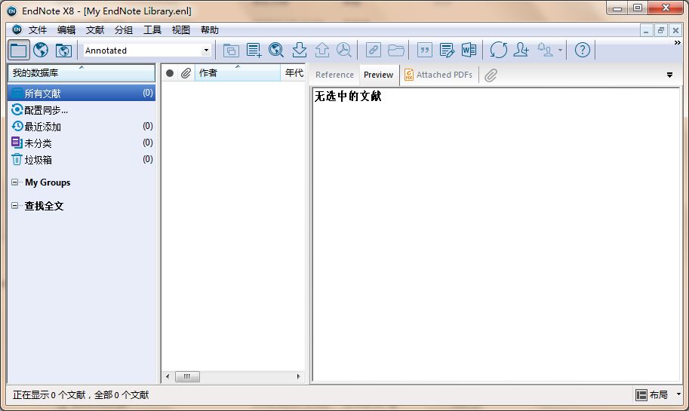Open the 文件 menu
Screen dimensions: 689x411
pos(37,30)
